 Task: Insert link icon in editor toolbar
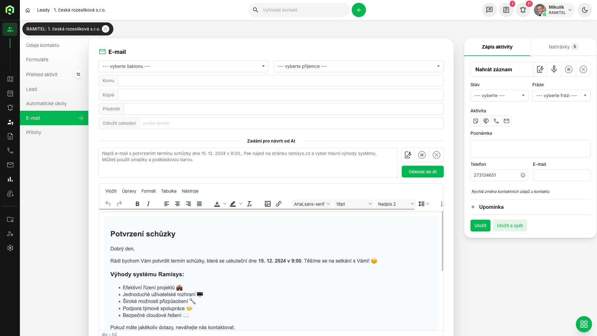click(279, 204)
